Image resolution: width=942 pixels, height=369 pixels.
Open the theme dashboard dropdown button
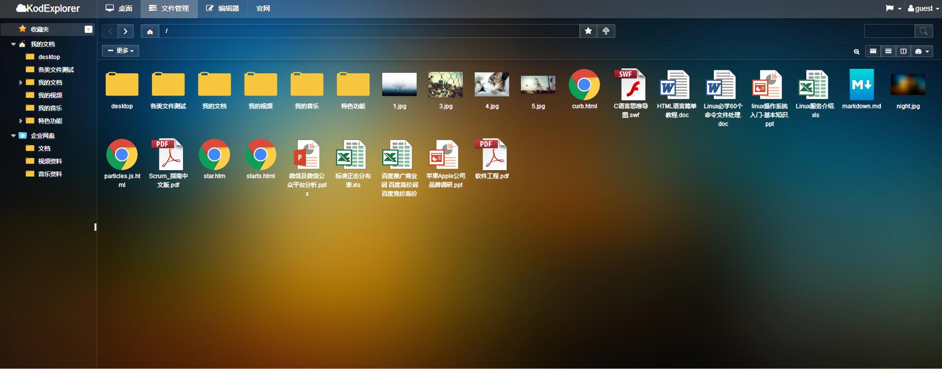click(x=922, y=51)
